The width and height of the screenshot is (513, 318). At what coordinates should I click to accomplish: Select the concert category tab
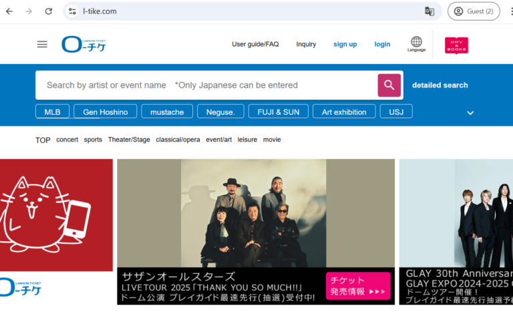pos(67,140)
